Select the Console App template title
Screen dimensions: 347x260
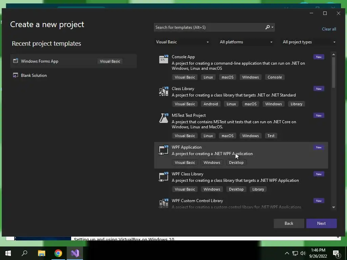pos(183,57)
